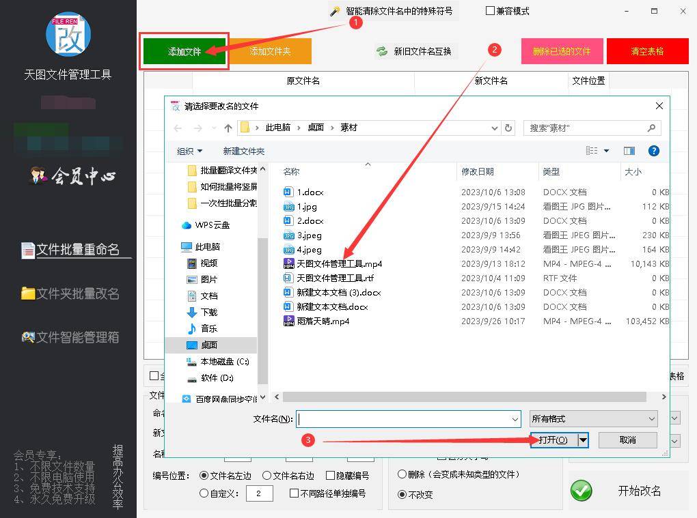This screenshot has height=518, width=697.
Task: Click the search magnifier icon
Action: (651, 128)
